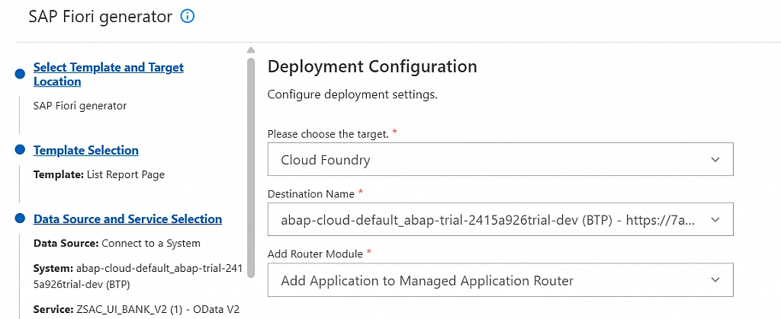This screenshot has height=319, width=781.
Task: Click the blue step bullet beside Template Selection
Action: click(x=20, y=150)
